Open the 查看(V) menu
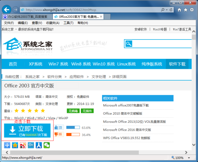Image resolution: width=198 pixels, height=162 pixels. pyautogui.click(x=37, y=23)
